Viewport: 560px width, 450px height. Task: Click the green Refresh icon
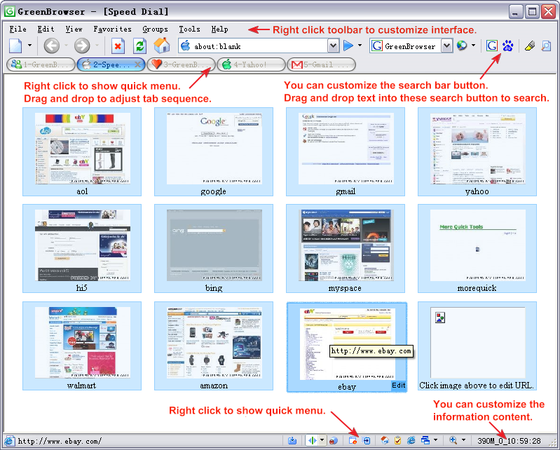coord(140,46)
